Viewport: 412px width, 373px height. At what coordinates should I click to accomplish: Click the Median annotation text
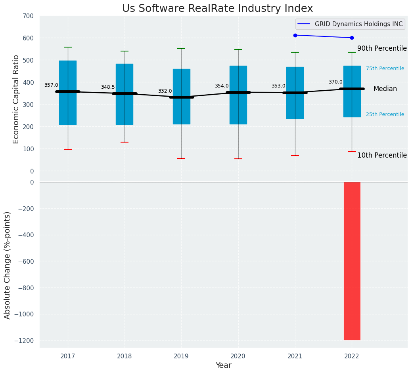[x=385, y=89]
